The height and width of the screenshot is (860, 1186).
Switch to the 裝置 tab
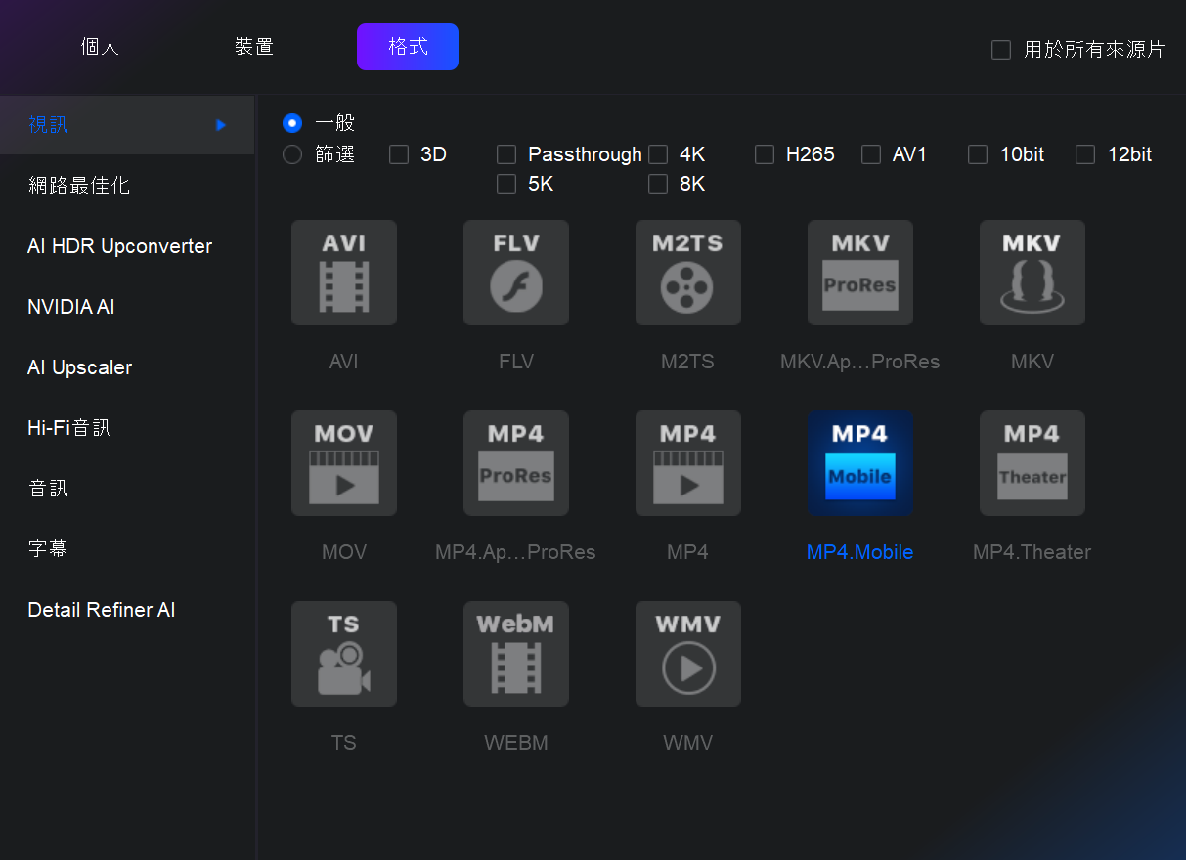pos(254,47)
